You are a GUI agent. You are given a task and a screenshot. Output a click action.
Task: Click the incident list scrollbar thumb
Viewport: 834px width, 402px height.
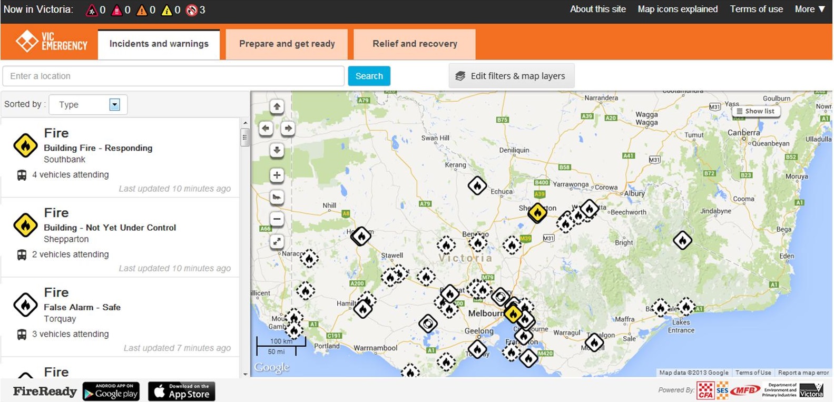pos(244,138)
